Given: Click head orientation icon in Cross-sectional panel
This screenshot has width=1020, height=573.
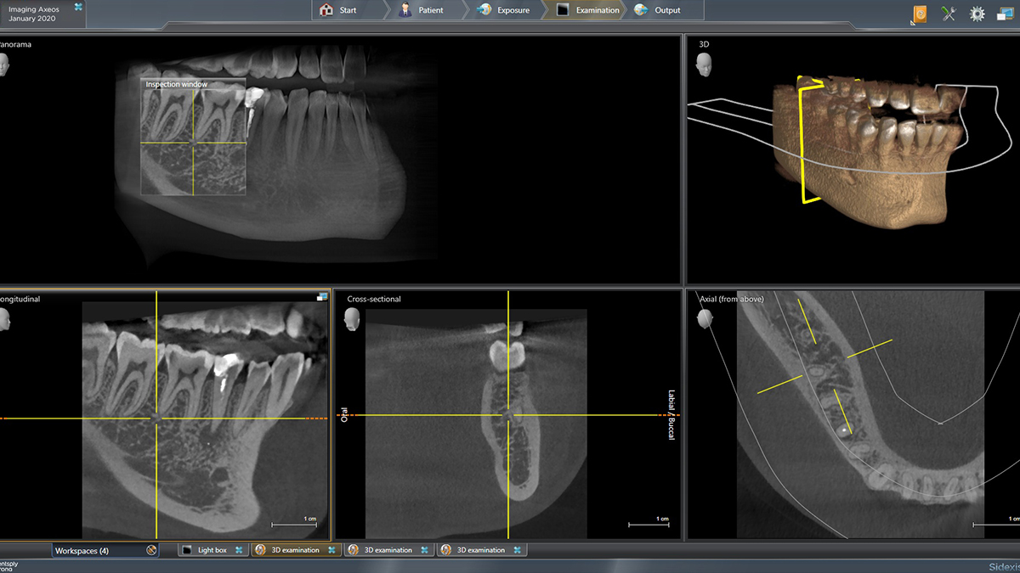Looking at the screenshot, I should pyautogui.click(x=353, y=320).
